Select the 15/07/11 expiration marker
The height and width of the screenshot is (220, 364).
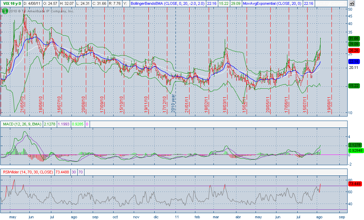pos(305,105)
